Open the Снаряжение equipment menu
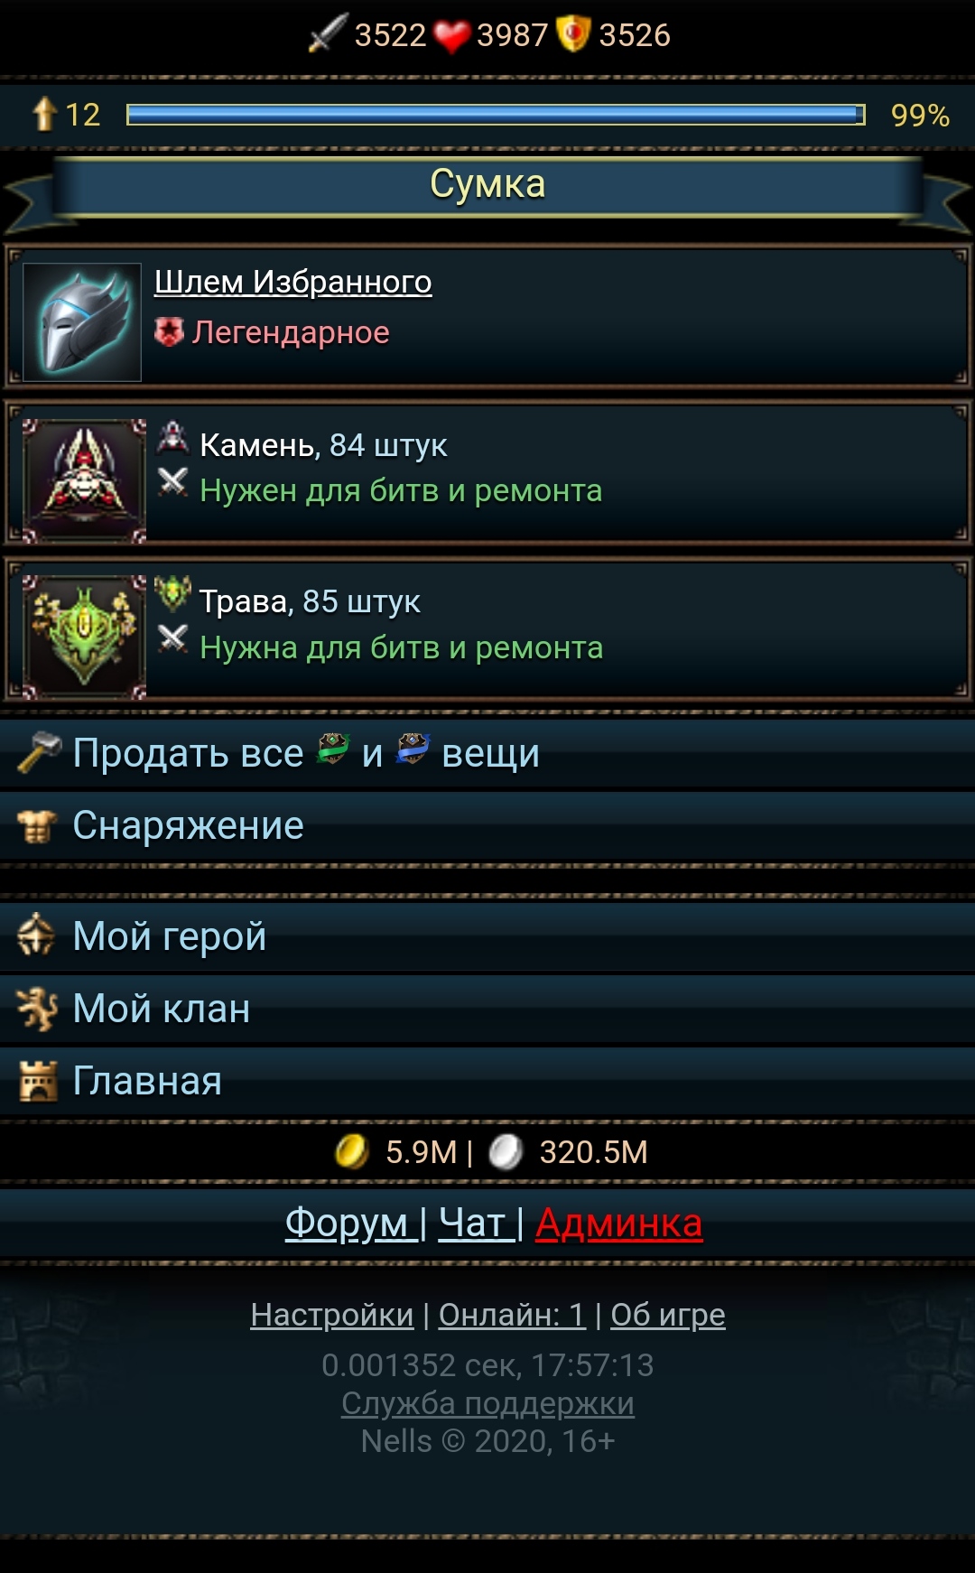The height and width of the screenshot is (1573, 975). pos(487,825)
